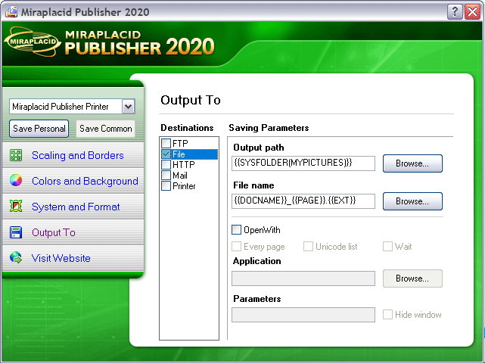This screenshot has height=364, width=485.
Task: Uncheck the File destination checkbox
Action: click(x=166, y=154)
